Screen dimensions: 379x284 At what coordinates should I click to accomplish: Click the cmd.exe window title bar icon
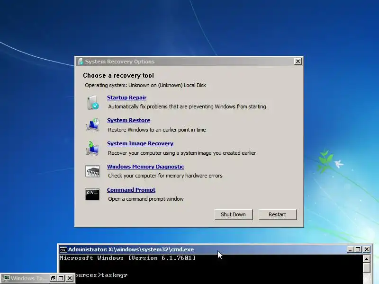coord(63,249)
